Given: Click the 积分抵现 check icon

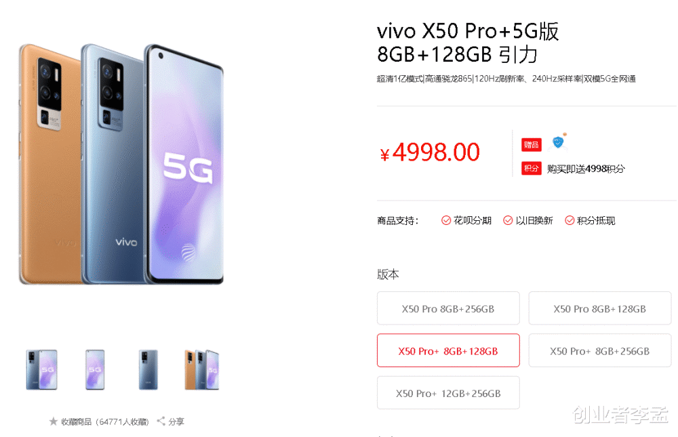Looking at the screenshot, I should tap(570, 220).
